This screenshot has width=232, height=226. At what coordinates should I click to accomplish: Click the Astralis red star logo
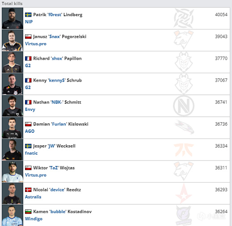[184, 193]
